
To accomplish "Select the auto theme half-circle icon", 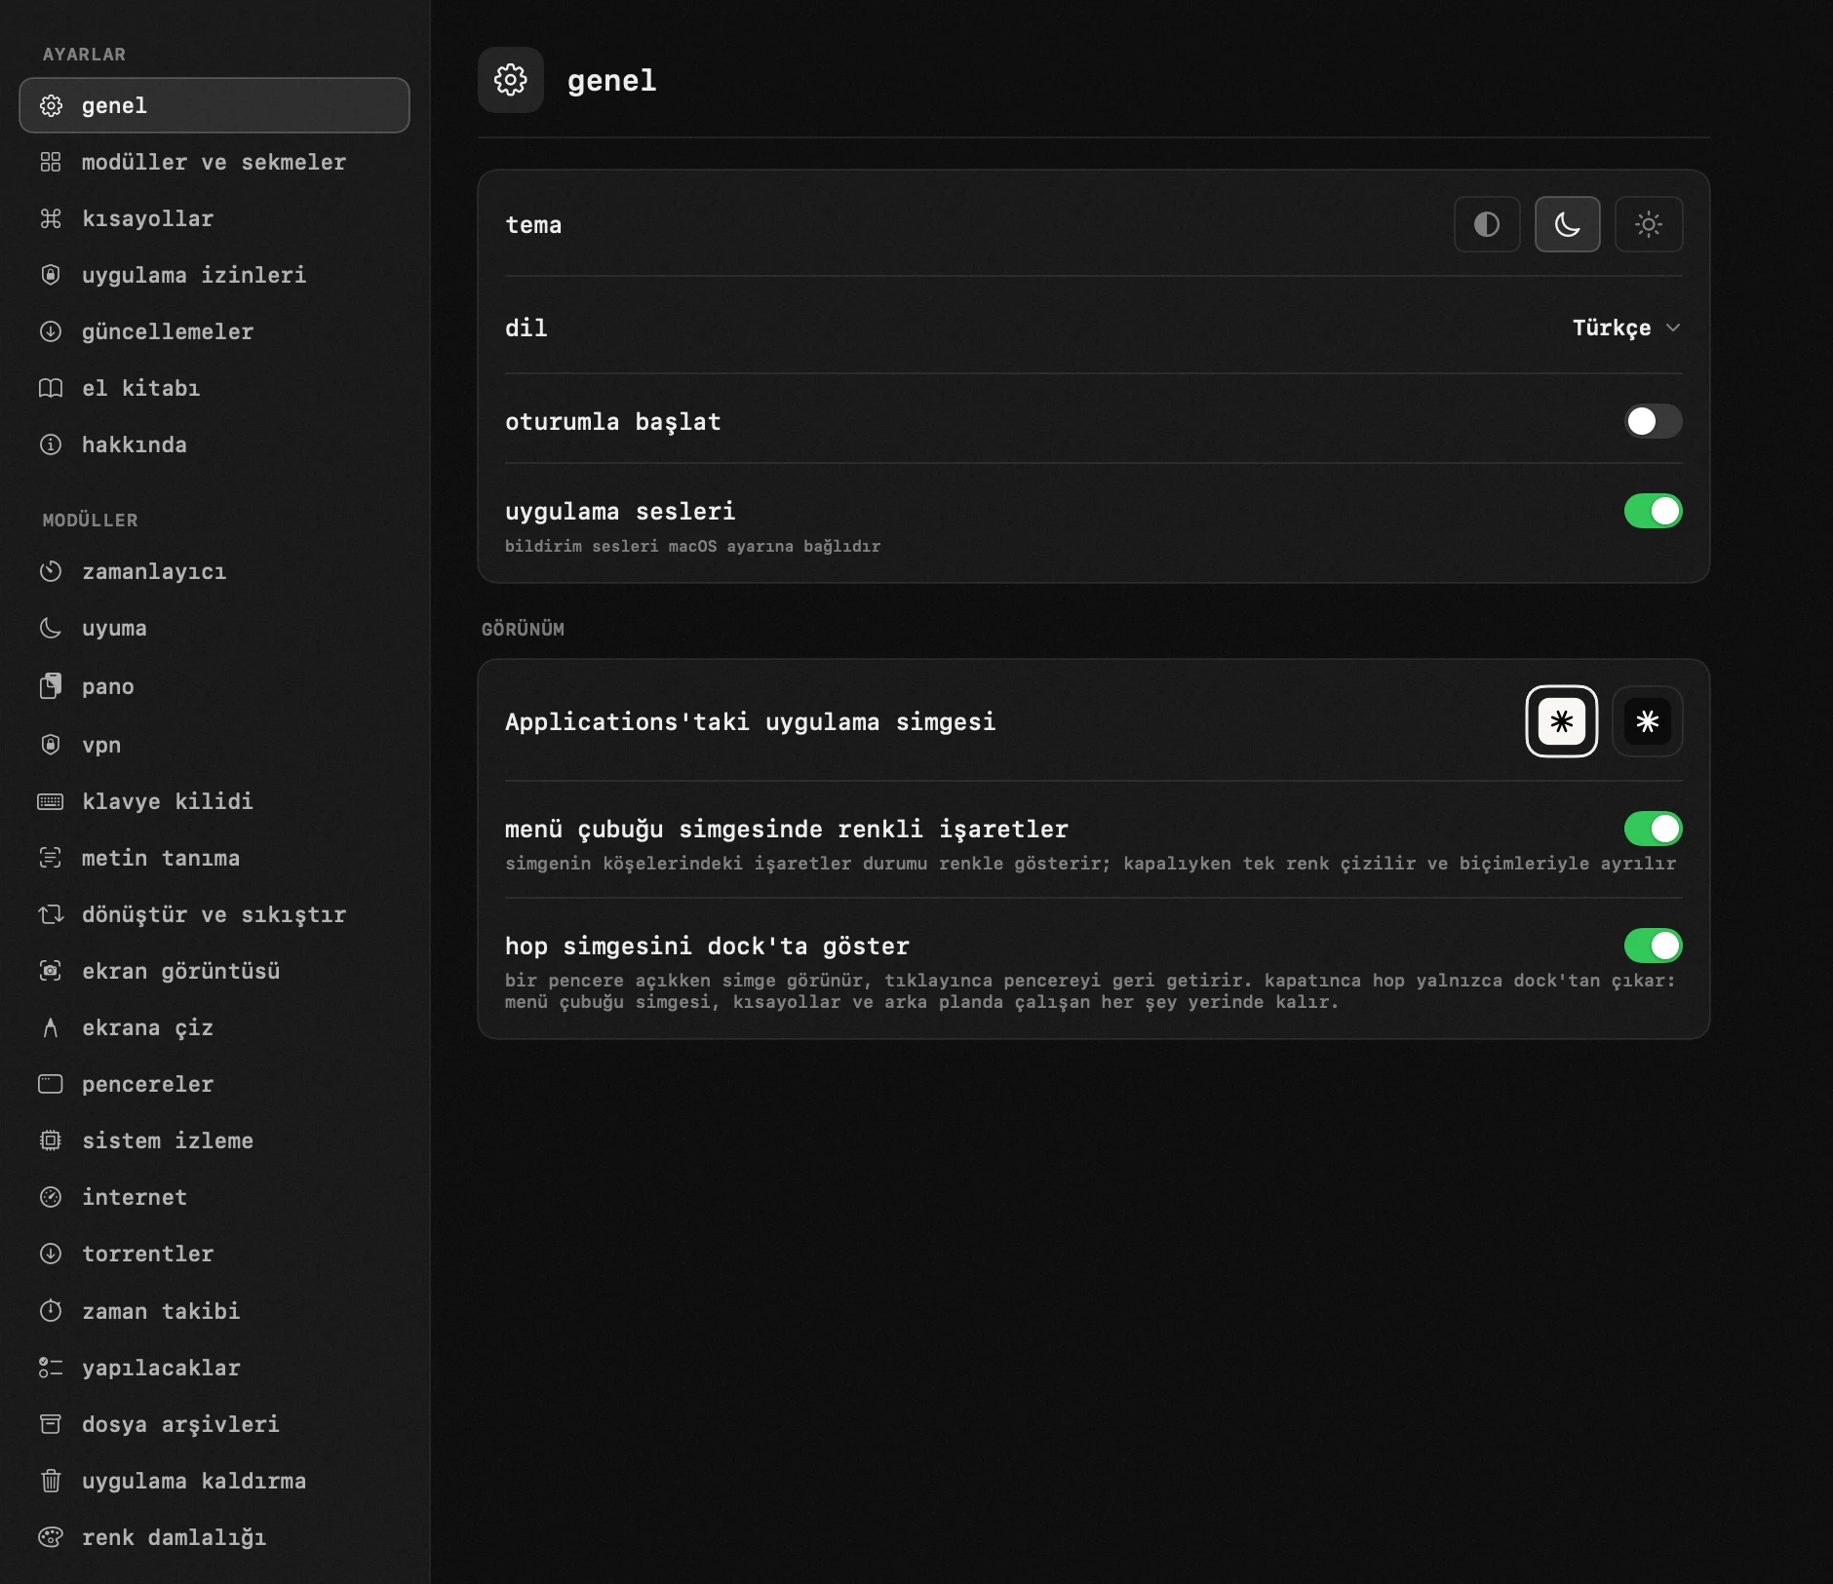I will [x=1487, y=224].
